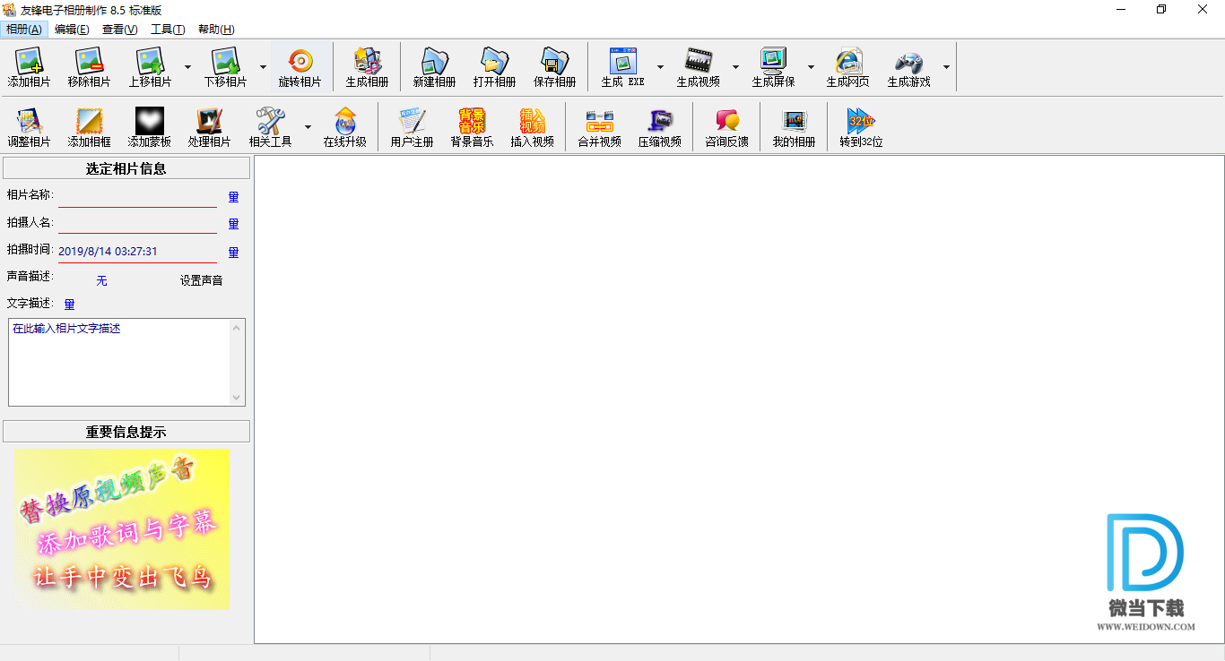Click the 生成网页 (Generate web page) icon
This screenshot has width=1225, height=661.
tap(847, 67)
